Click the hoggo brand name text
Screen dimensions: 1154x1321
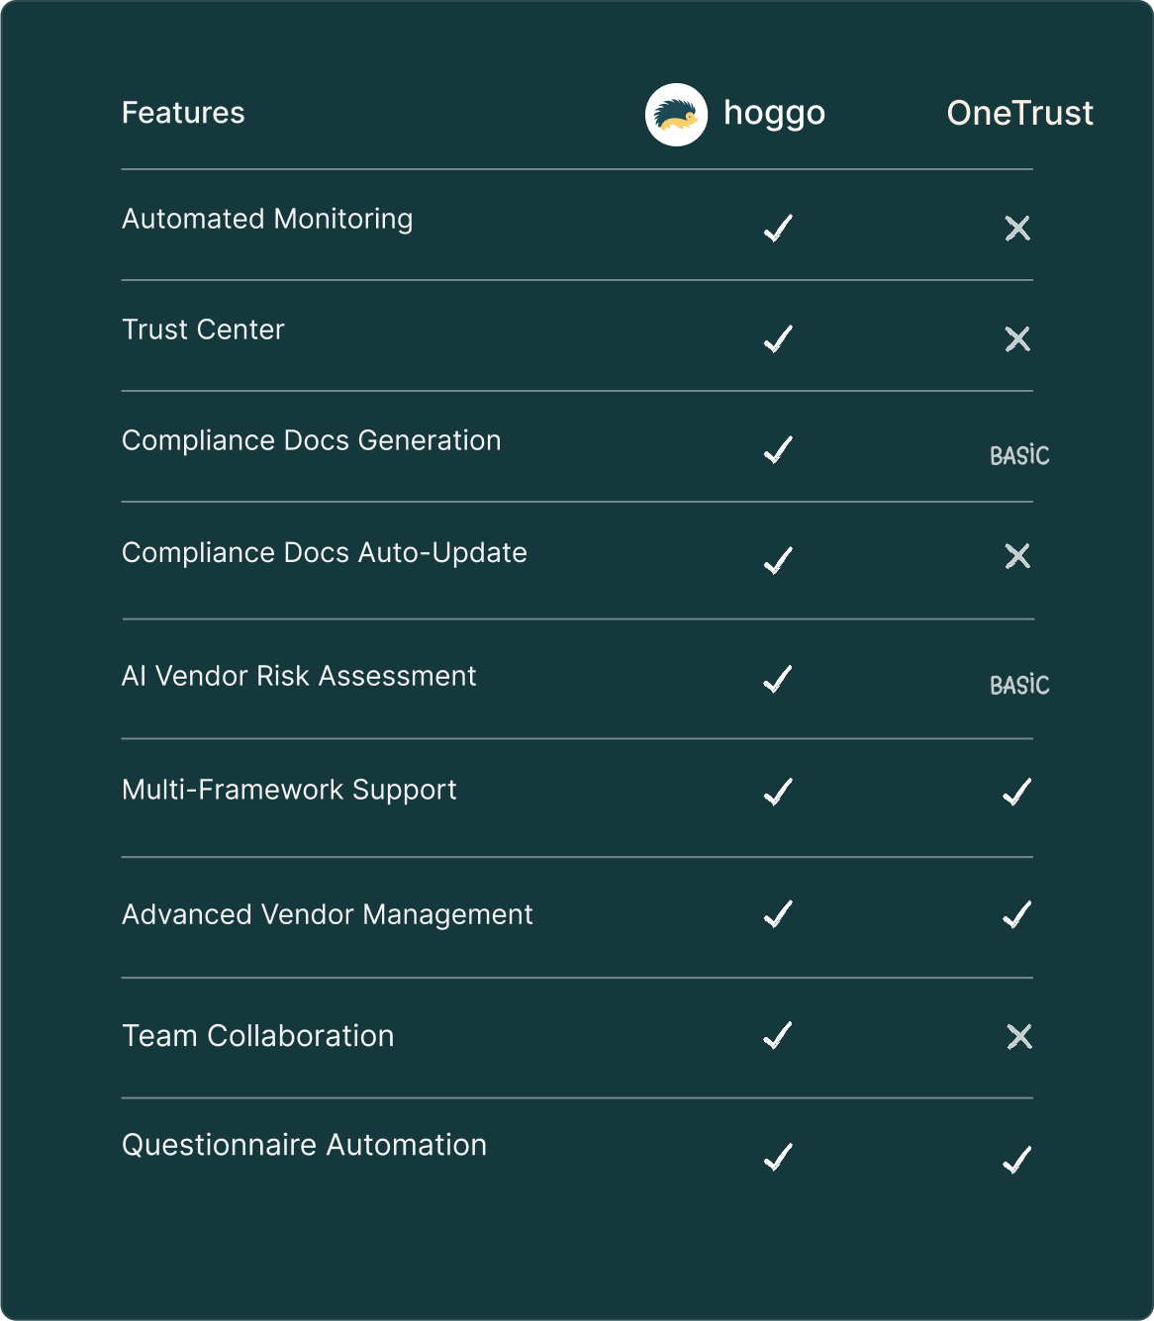(774, 113)
